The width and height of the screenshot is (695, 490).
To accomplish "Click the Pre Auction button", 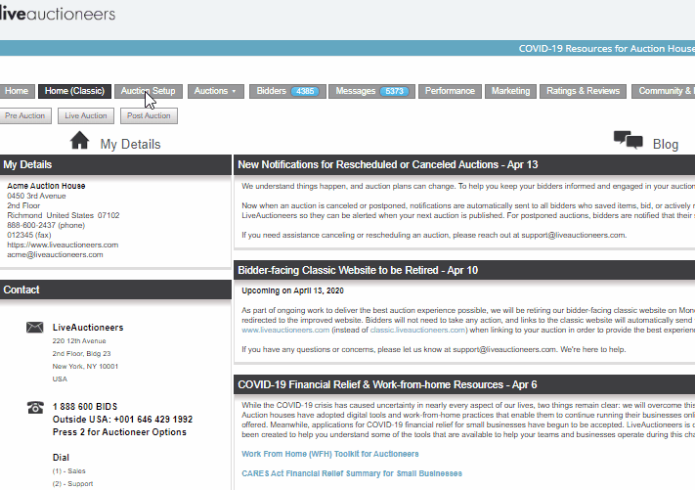I will pyautogui.click(x=25, y=115).
